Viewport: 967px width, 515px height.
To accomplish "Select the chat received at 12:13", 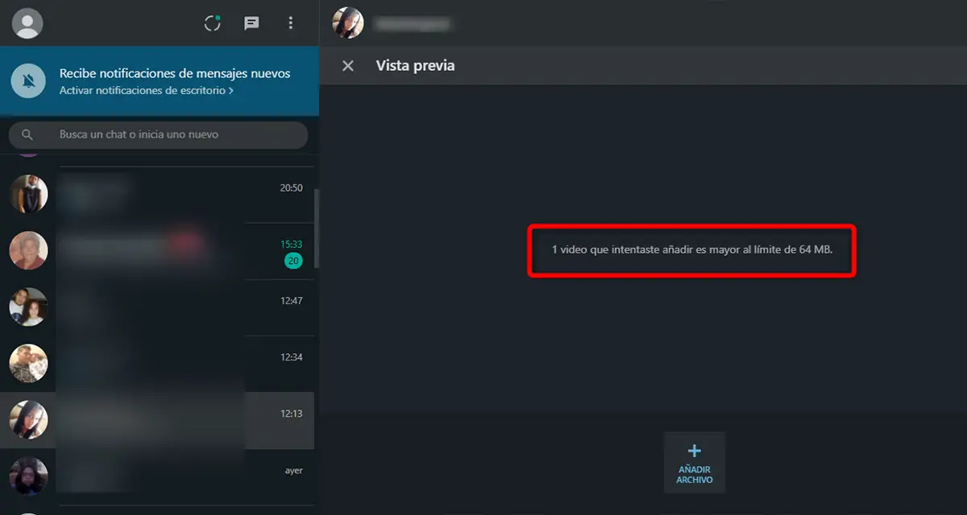I will (x=157, y=420).
